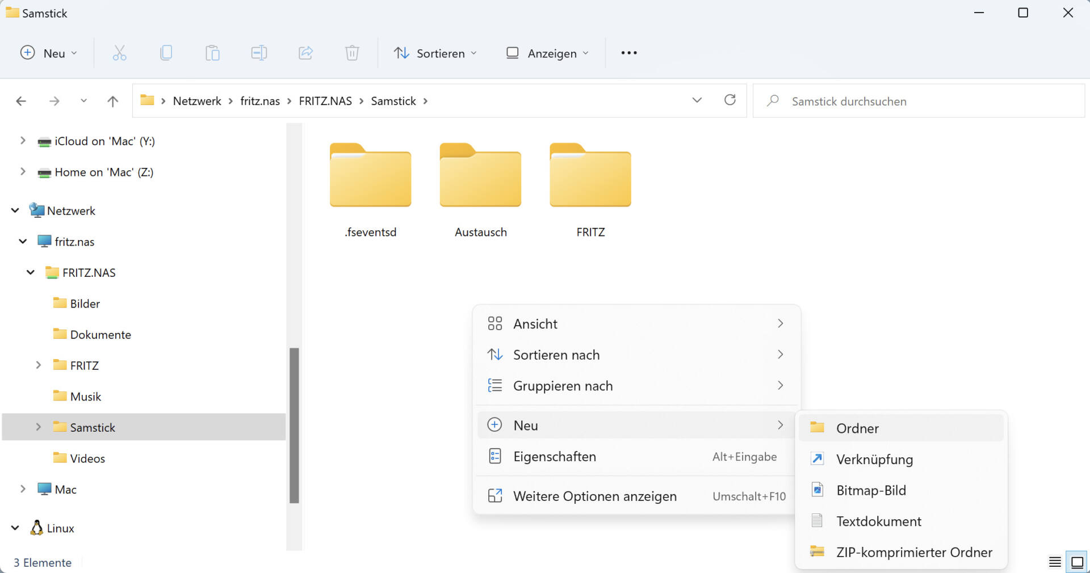Click the Netzwerk breadcrumb in address bar
1090x573 pixels.
[x=197, y=101]
